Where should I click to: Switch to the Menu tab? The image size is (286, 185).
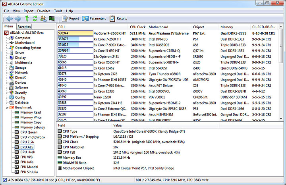(x=9, y=26)
